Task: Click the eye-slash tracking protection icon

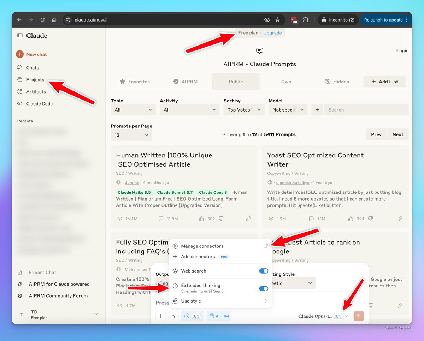Action: click(x=267, y=20)
